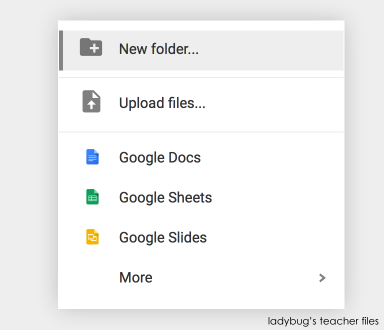This screenshot has width=384, height=330.
Task: Expand the More submenu arrow
Action: click(x=322, y=277)
